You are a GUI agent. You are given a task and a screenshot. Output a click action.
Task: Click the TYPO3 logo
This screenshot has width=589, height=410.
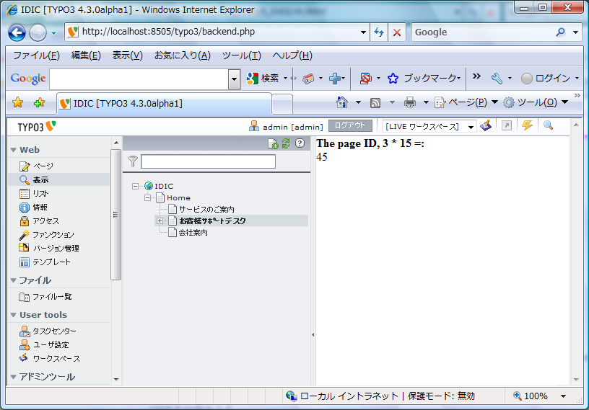36,127
